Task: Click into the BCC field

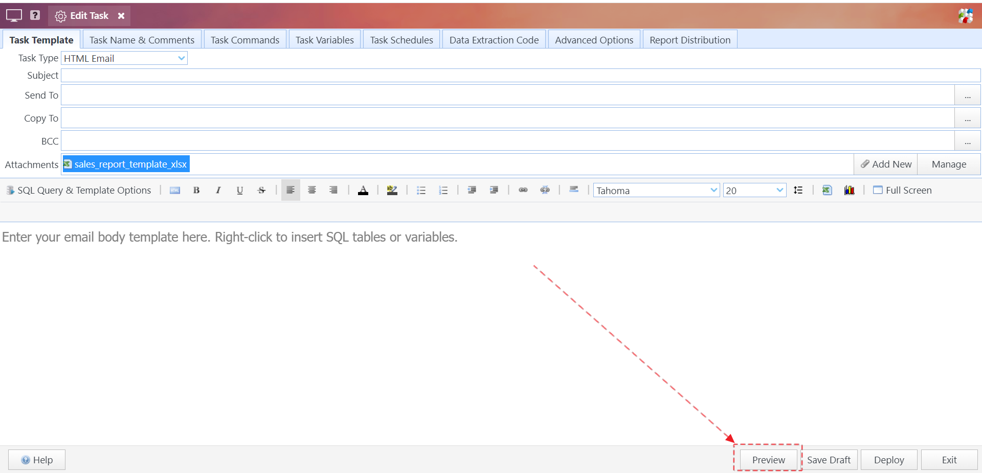Action: [508, 140]
